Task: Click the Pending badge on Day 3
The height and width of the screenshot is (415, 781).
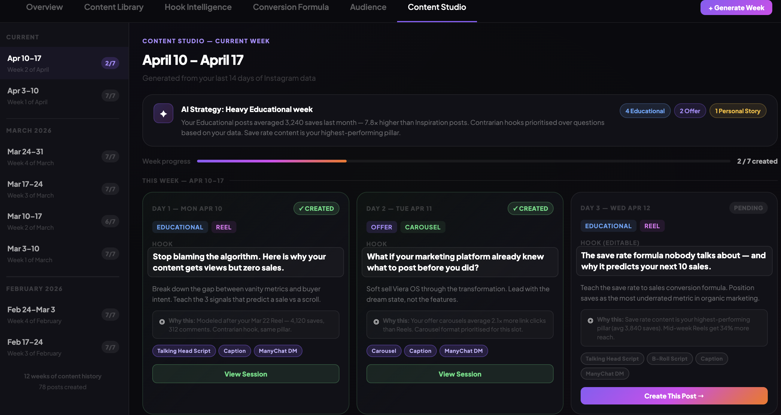Action: click(748, 208)
